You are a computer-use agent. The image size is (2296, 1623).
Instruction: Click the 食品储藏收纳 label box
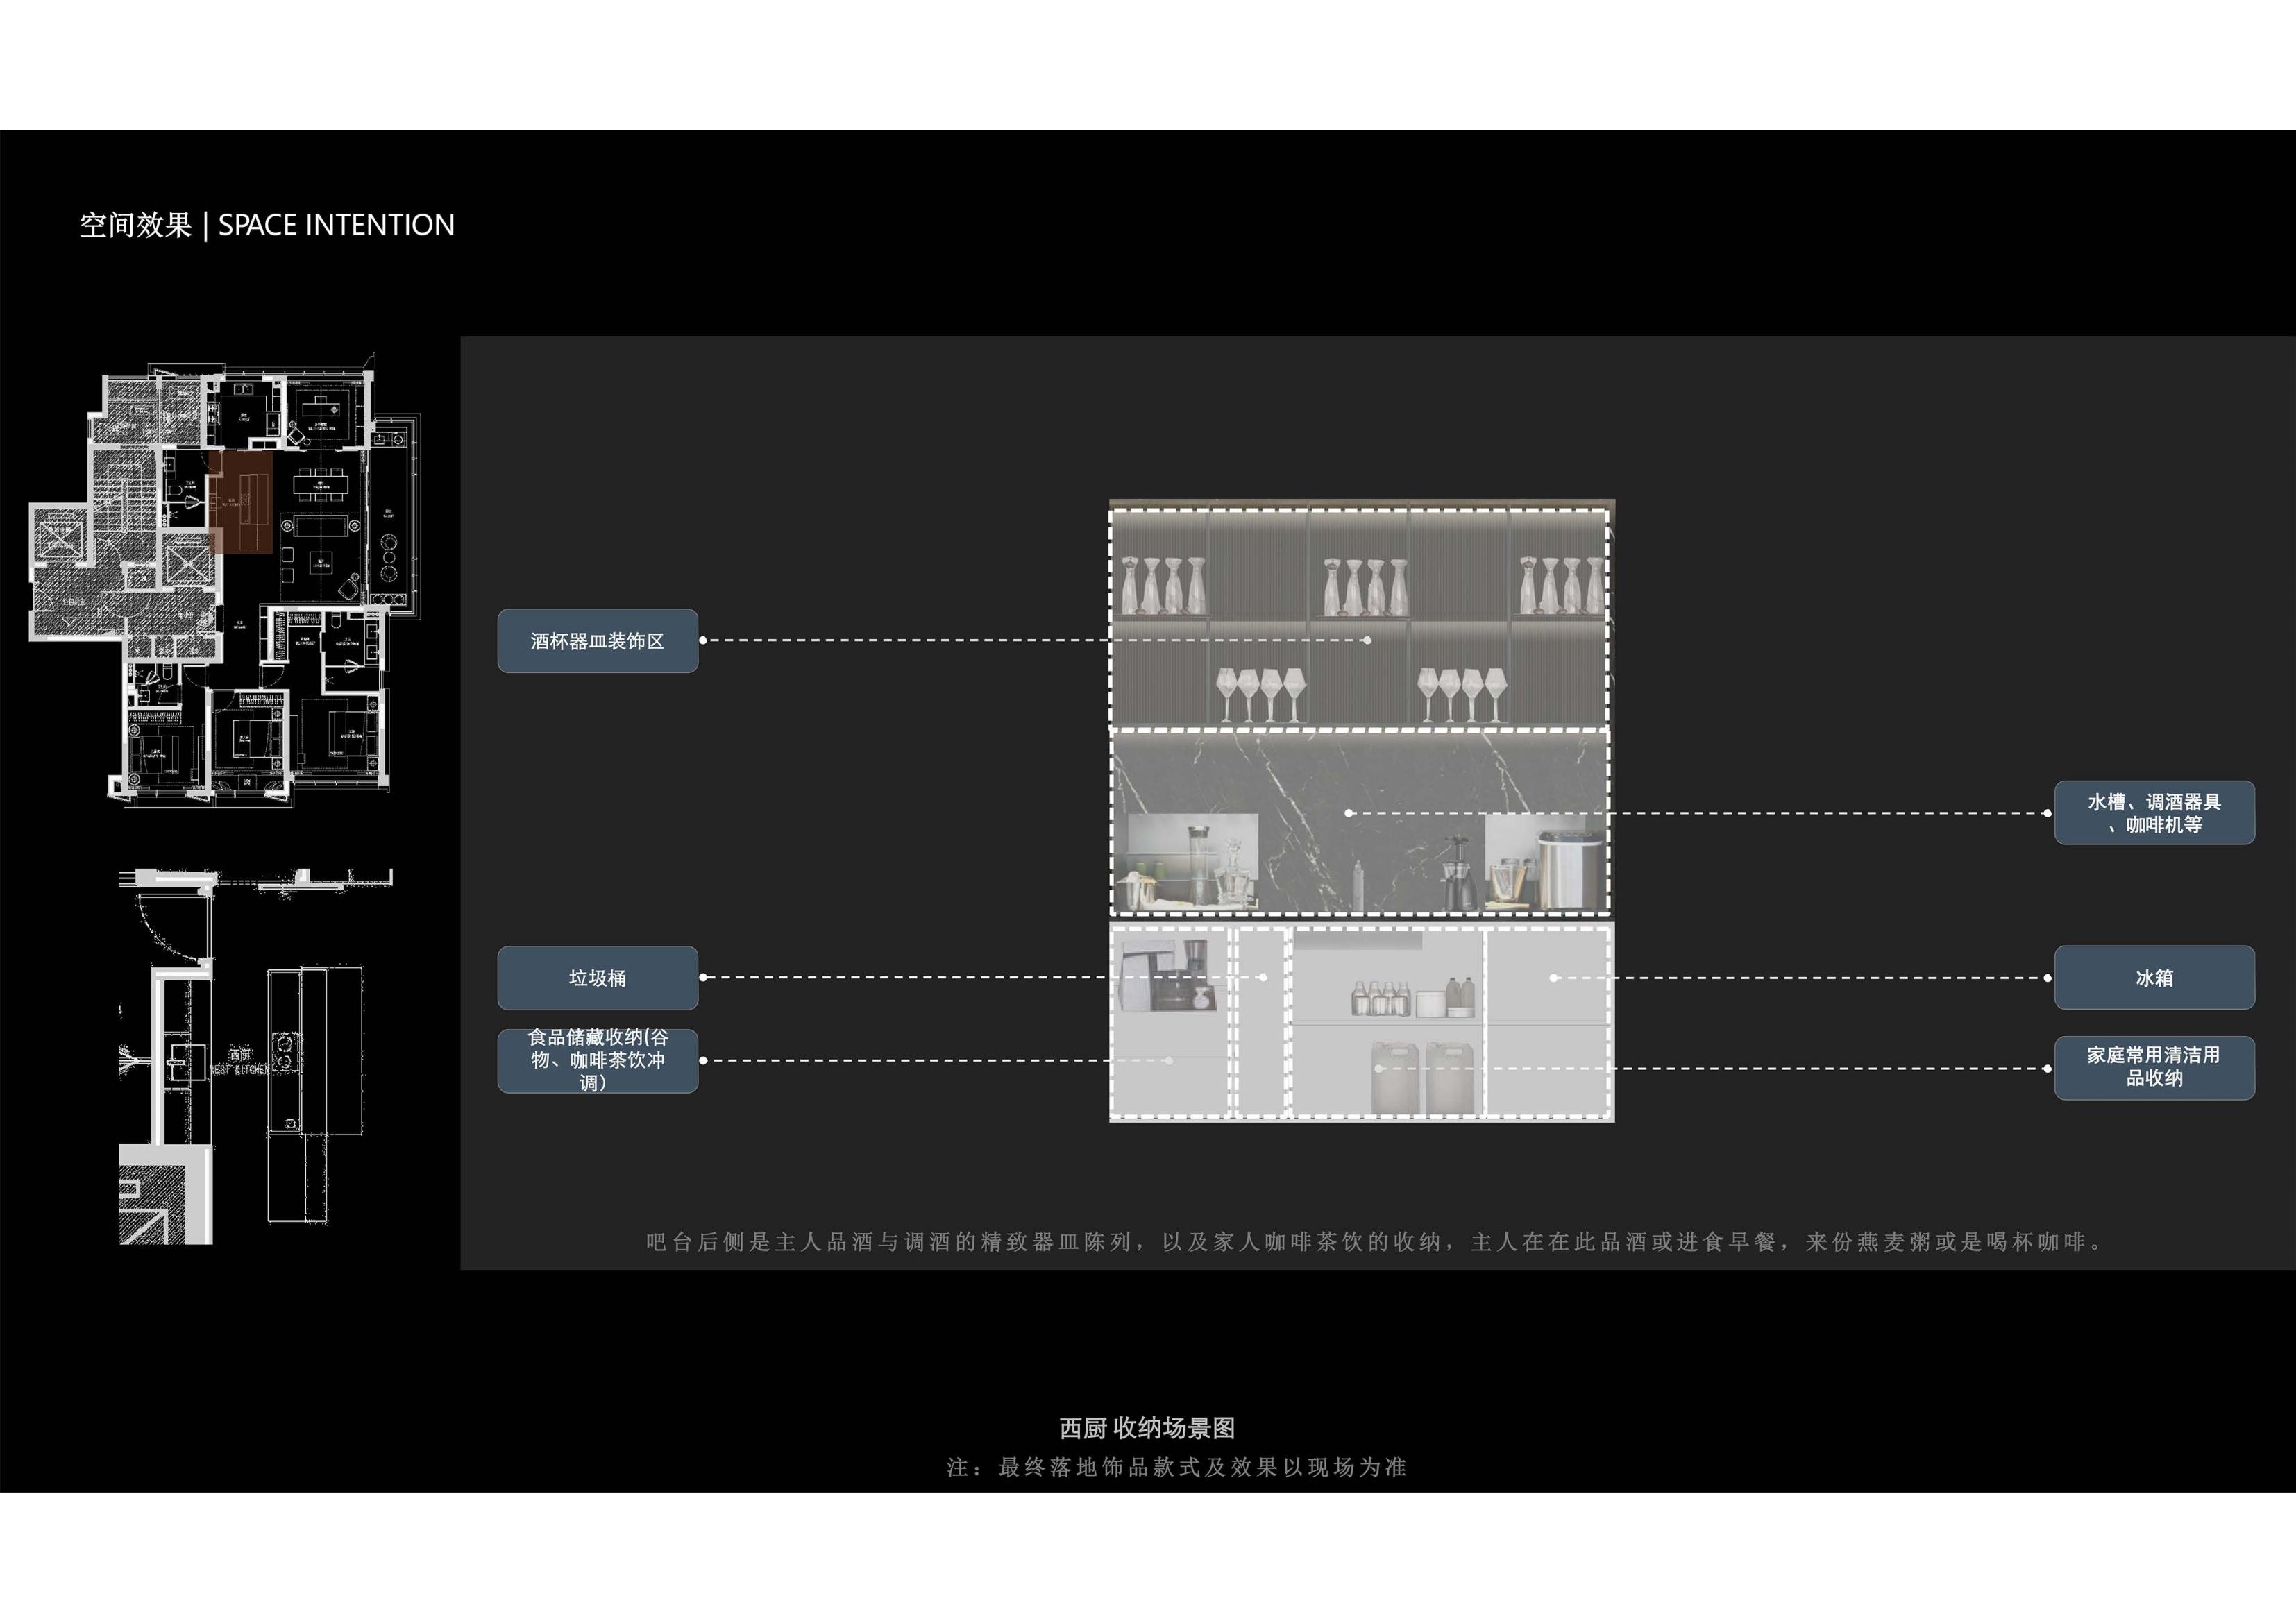point(597,1060)
